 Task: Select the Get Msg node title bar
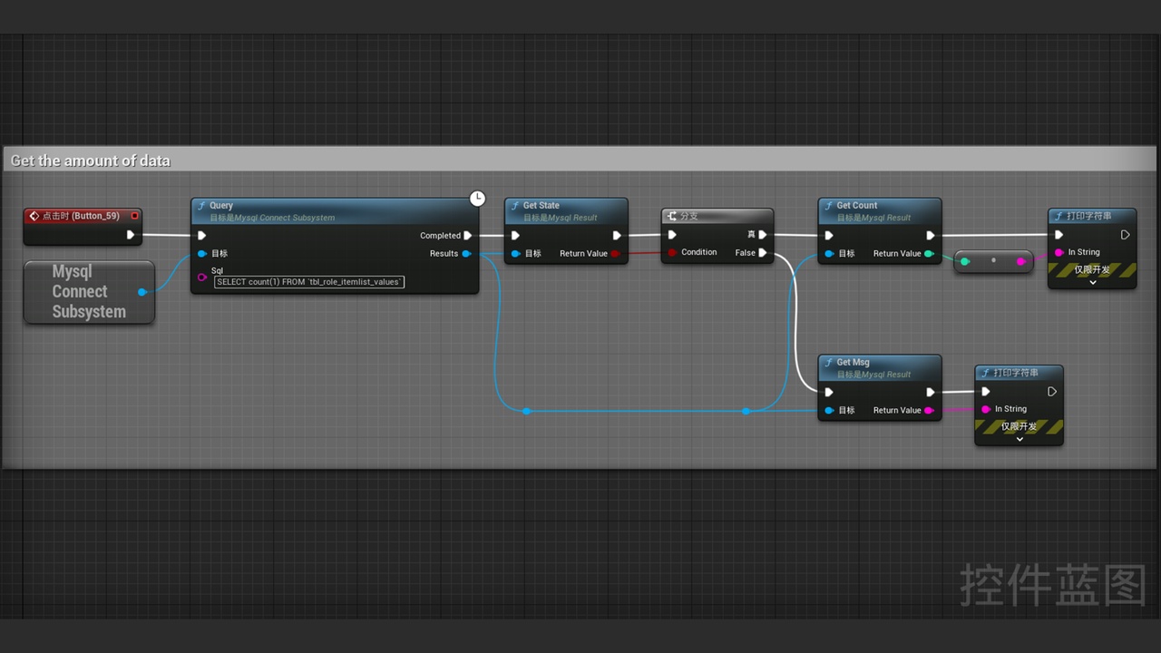tap(880, 367)
